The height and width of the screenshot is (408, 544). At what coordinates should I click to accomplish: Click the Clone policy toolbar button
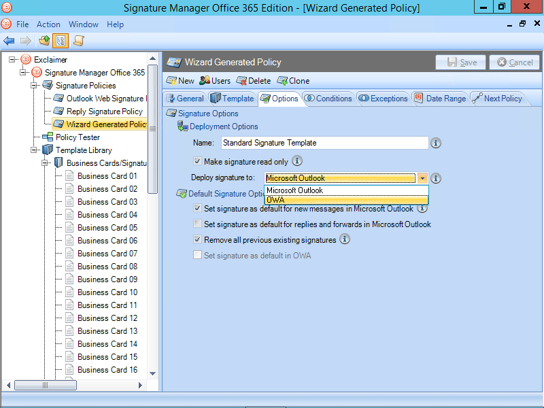(x=293, y=81)
